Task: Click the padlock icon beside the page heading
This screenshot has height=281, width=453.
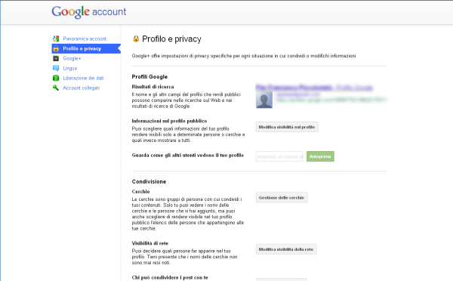Action: click(136, 39)
